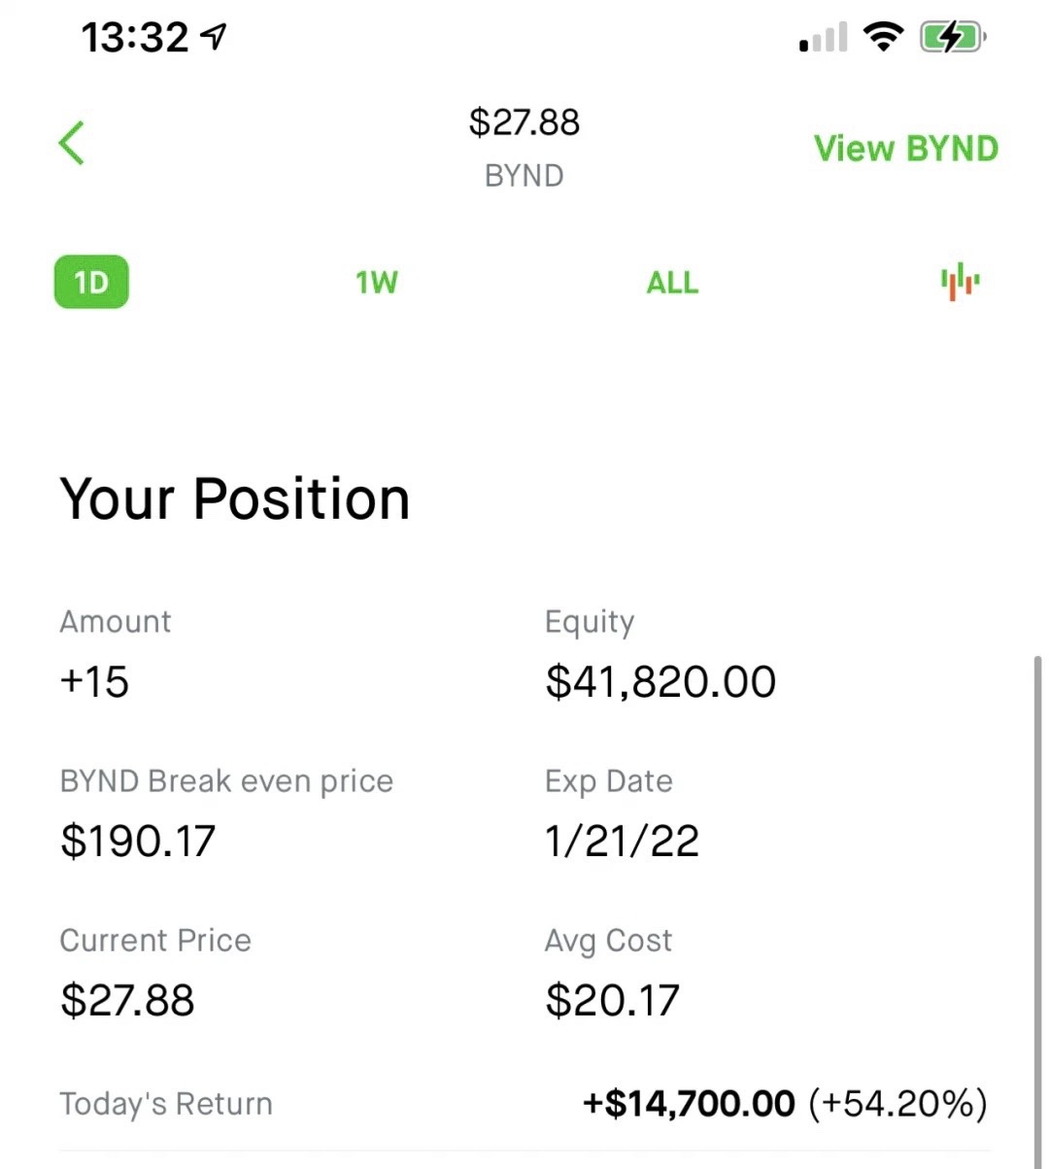
Task: Open the View BYND link
Action: point(905,149)
